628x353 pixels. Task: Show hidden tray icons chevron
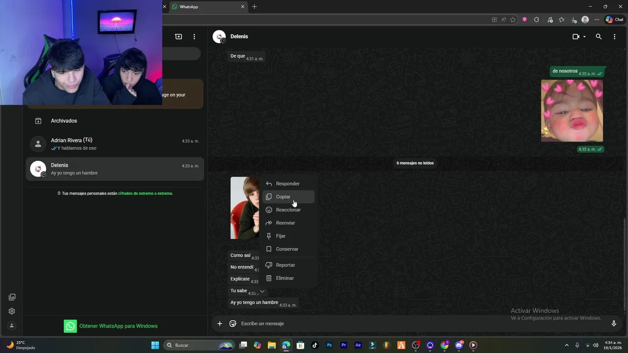(567, 345)
